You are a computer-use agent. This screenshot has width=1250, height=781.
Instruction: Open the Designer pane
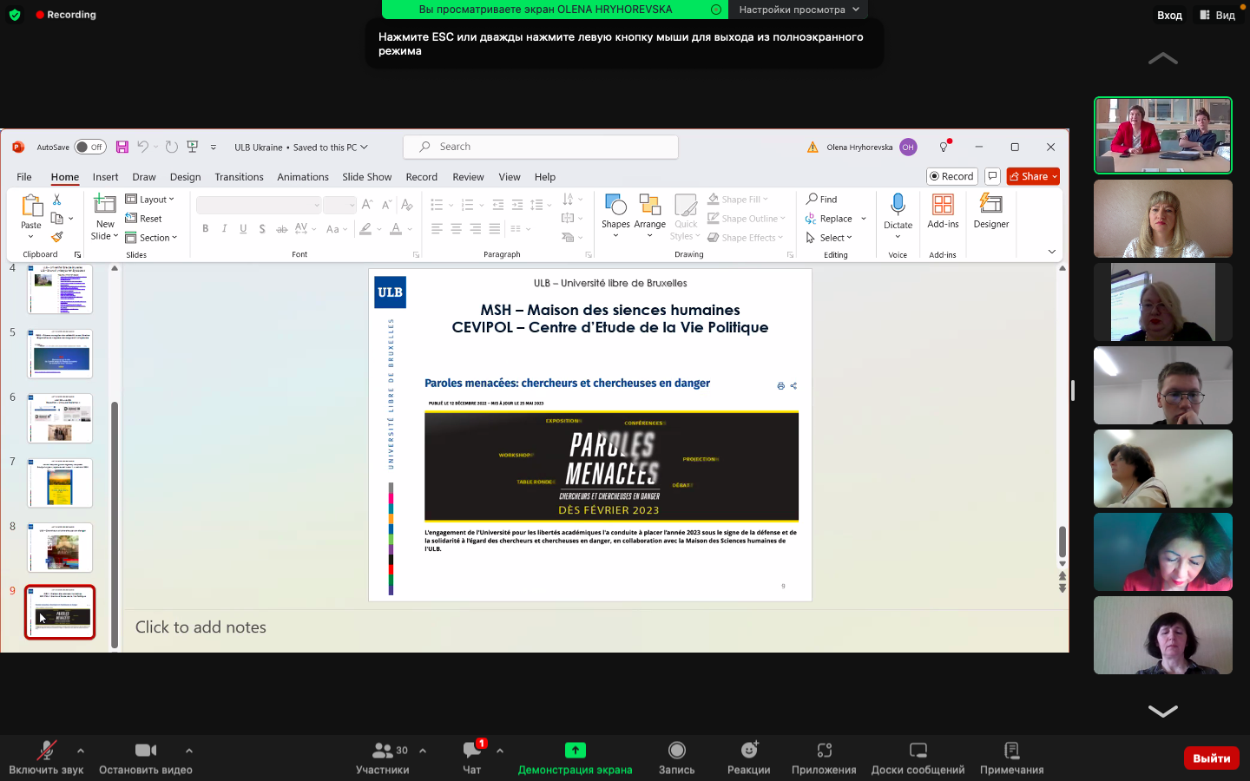(x=990, y=211)
